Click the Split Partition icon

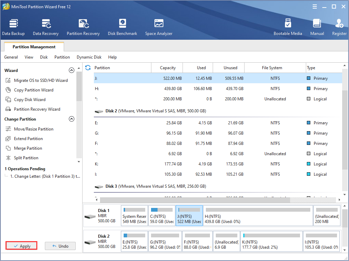pyautogui.click(x=8, y=158)
